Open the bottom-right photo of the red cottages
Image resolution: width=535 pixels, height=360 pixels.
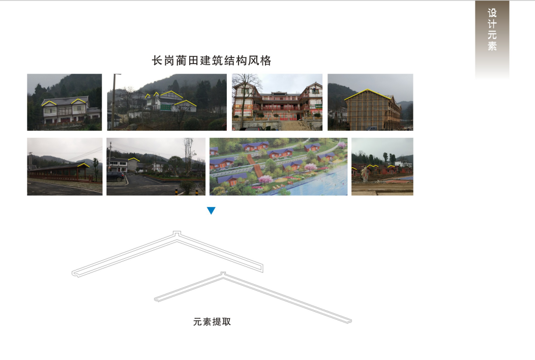382,167
